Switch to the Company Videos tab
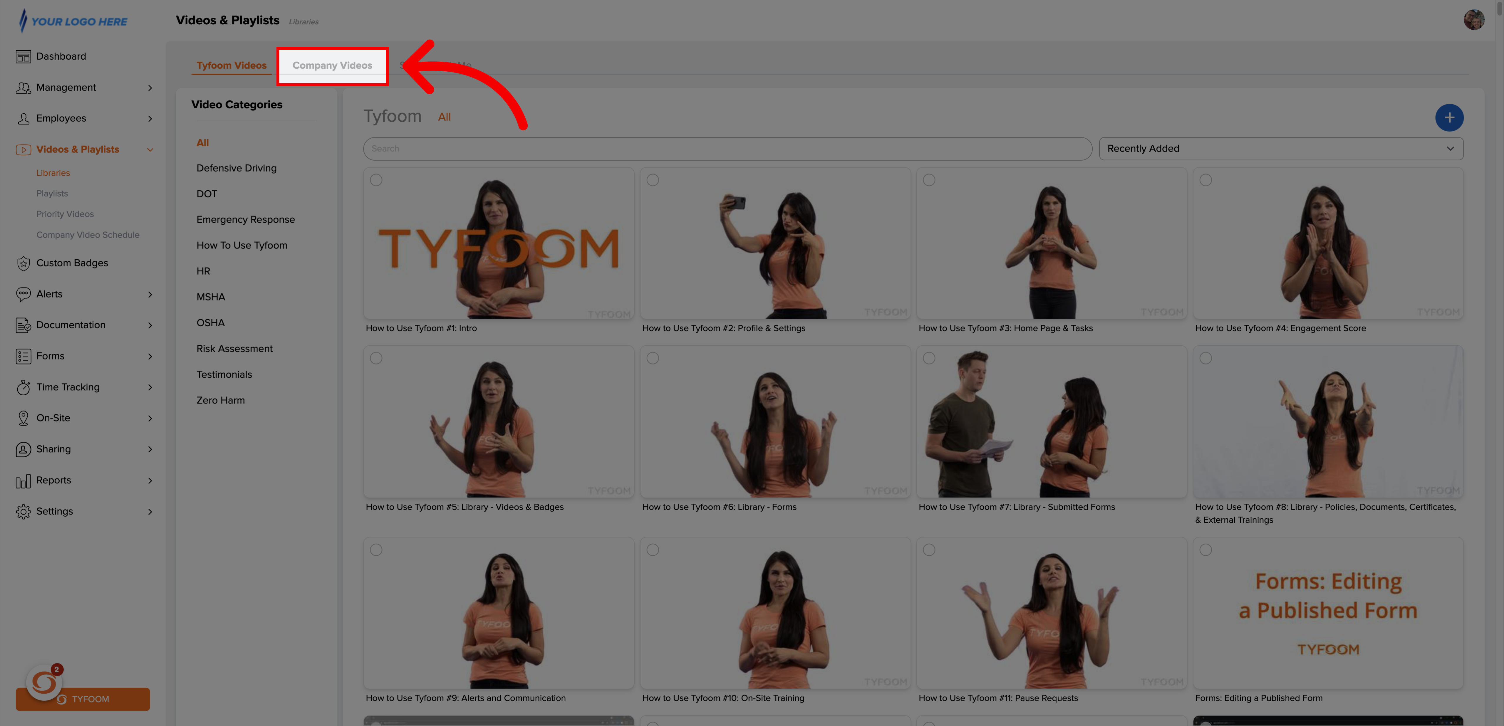The image size is (1504, 726). point(332,65)
